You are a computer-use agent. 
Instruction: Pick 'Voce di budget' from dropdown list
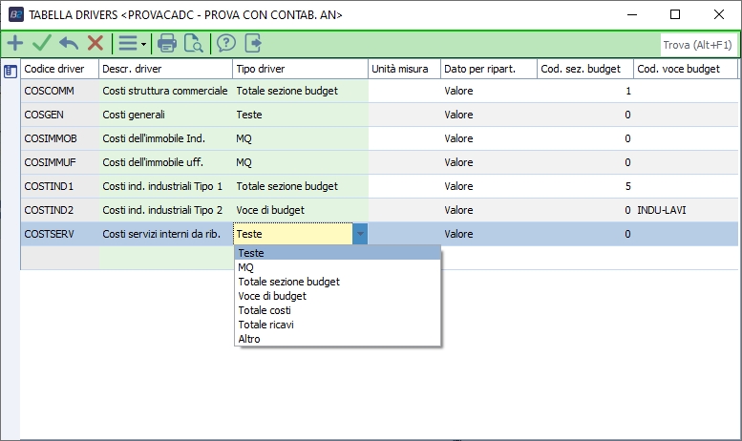(271, 296)
